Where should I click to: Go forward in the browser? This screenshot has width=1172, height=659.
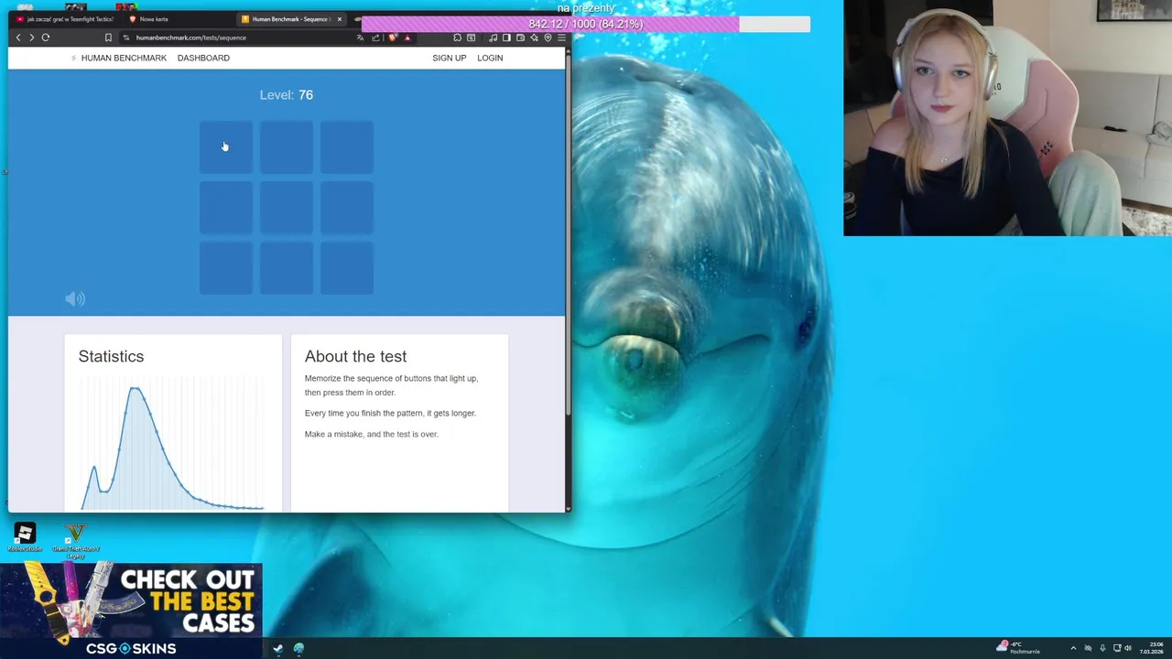point(31,38)
